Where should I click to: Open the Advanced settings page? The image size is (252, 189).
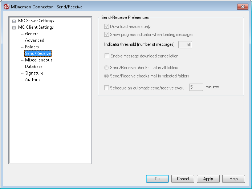(x=34, y=40)
